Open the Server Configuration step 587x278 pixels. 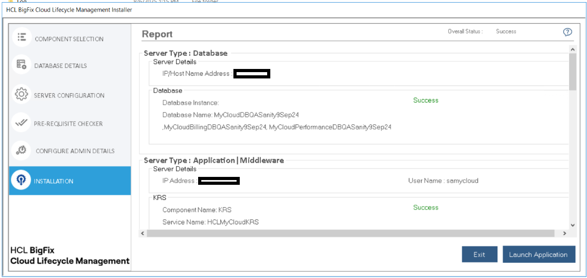pyautogui.click(x=69, y=95)
